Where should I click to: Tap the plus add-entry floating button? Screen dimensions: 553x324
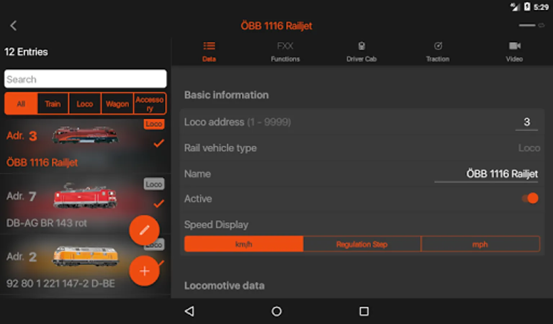click(x=144, y=271)
